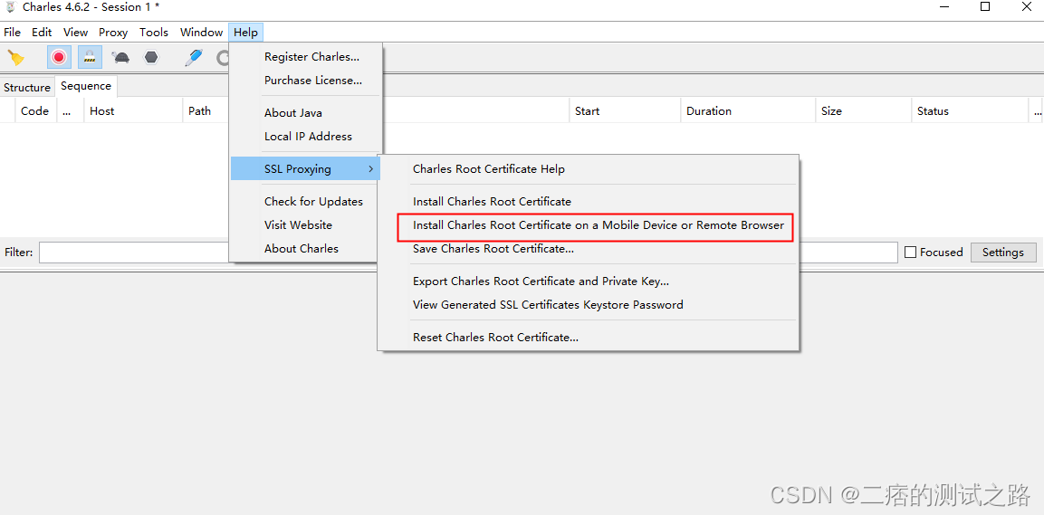Choose Check for Updates
Screen dimensions: 1044x515
pos(306,202)
